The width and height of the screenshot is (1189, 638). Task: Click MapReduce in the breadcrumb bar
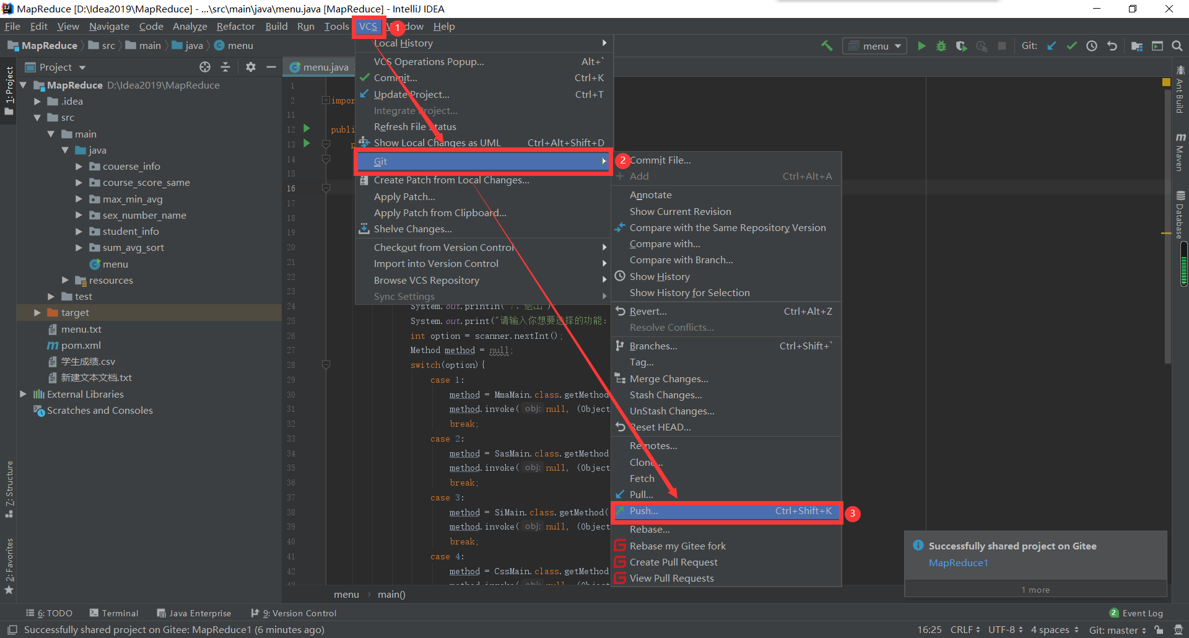(x=49, y=46)
